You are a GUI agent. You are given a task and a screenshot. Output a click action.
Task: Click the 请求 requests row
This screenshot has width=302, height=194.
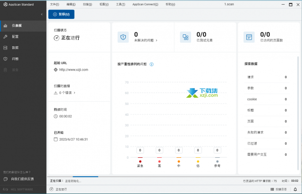tap(267, 77)
